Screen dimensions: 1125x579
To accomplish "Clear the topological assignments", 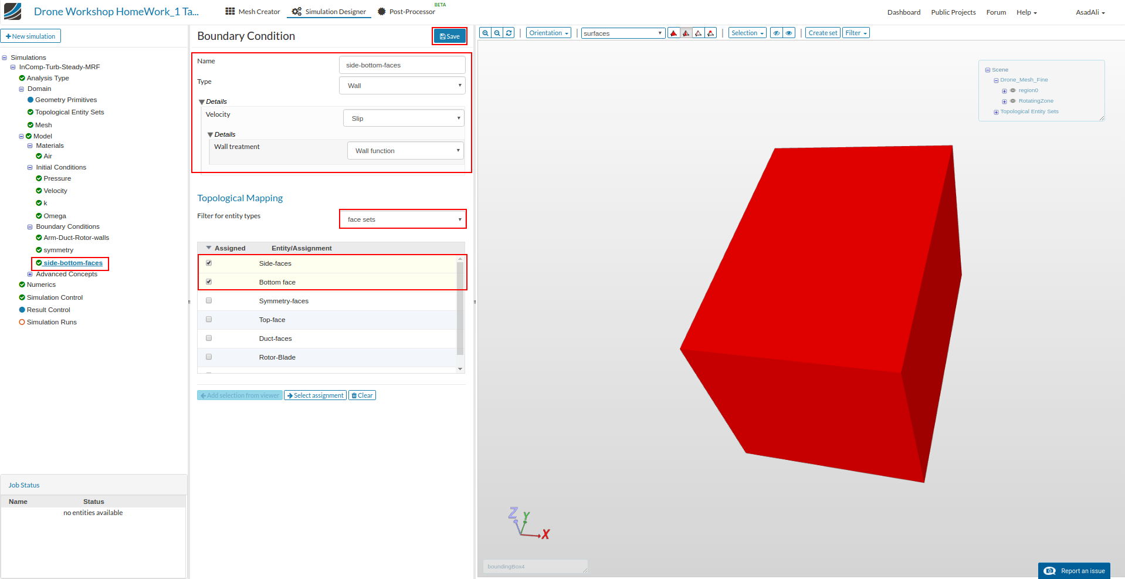I will pyautogui.click(x=362, y=395).
